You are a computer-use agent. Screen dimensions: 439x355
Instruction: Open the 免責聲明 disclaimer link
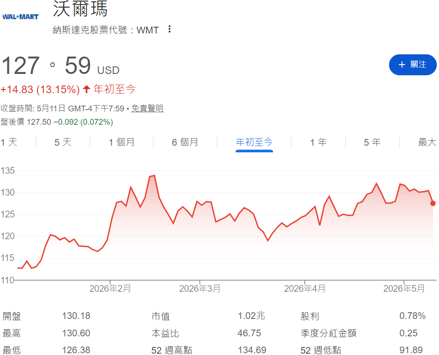(x=148, y=108)
